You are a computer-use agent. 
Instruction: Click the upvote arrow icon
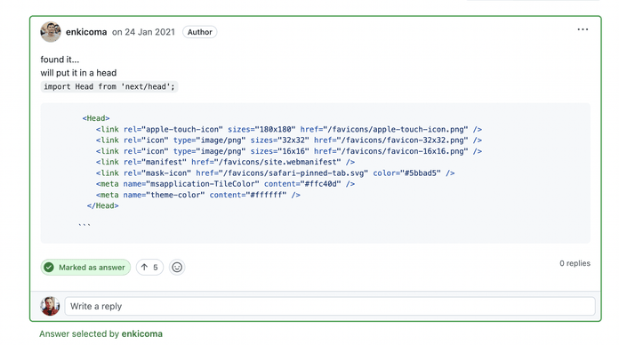144,268
